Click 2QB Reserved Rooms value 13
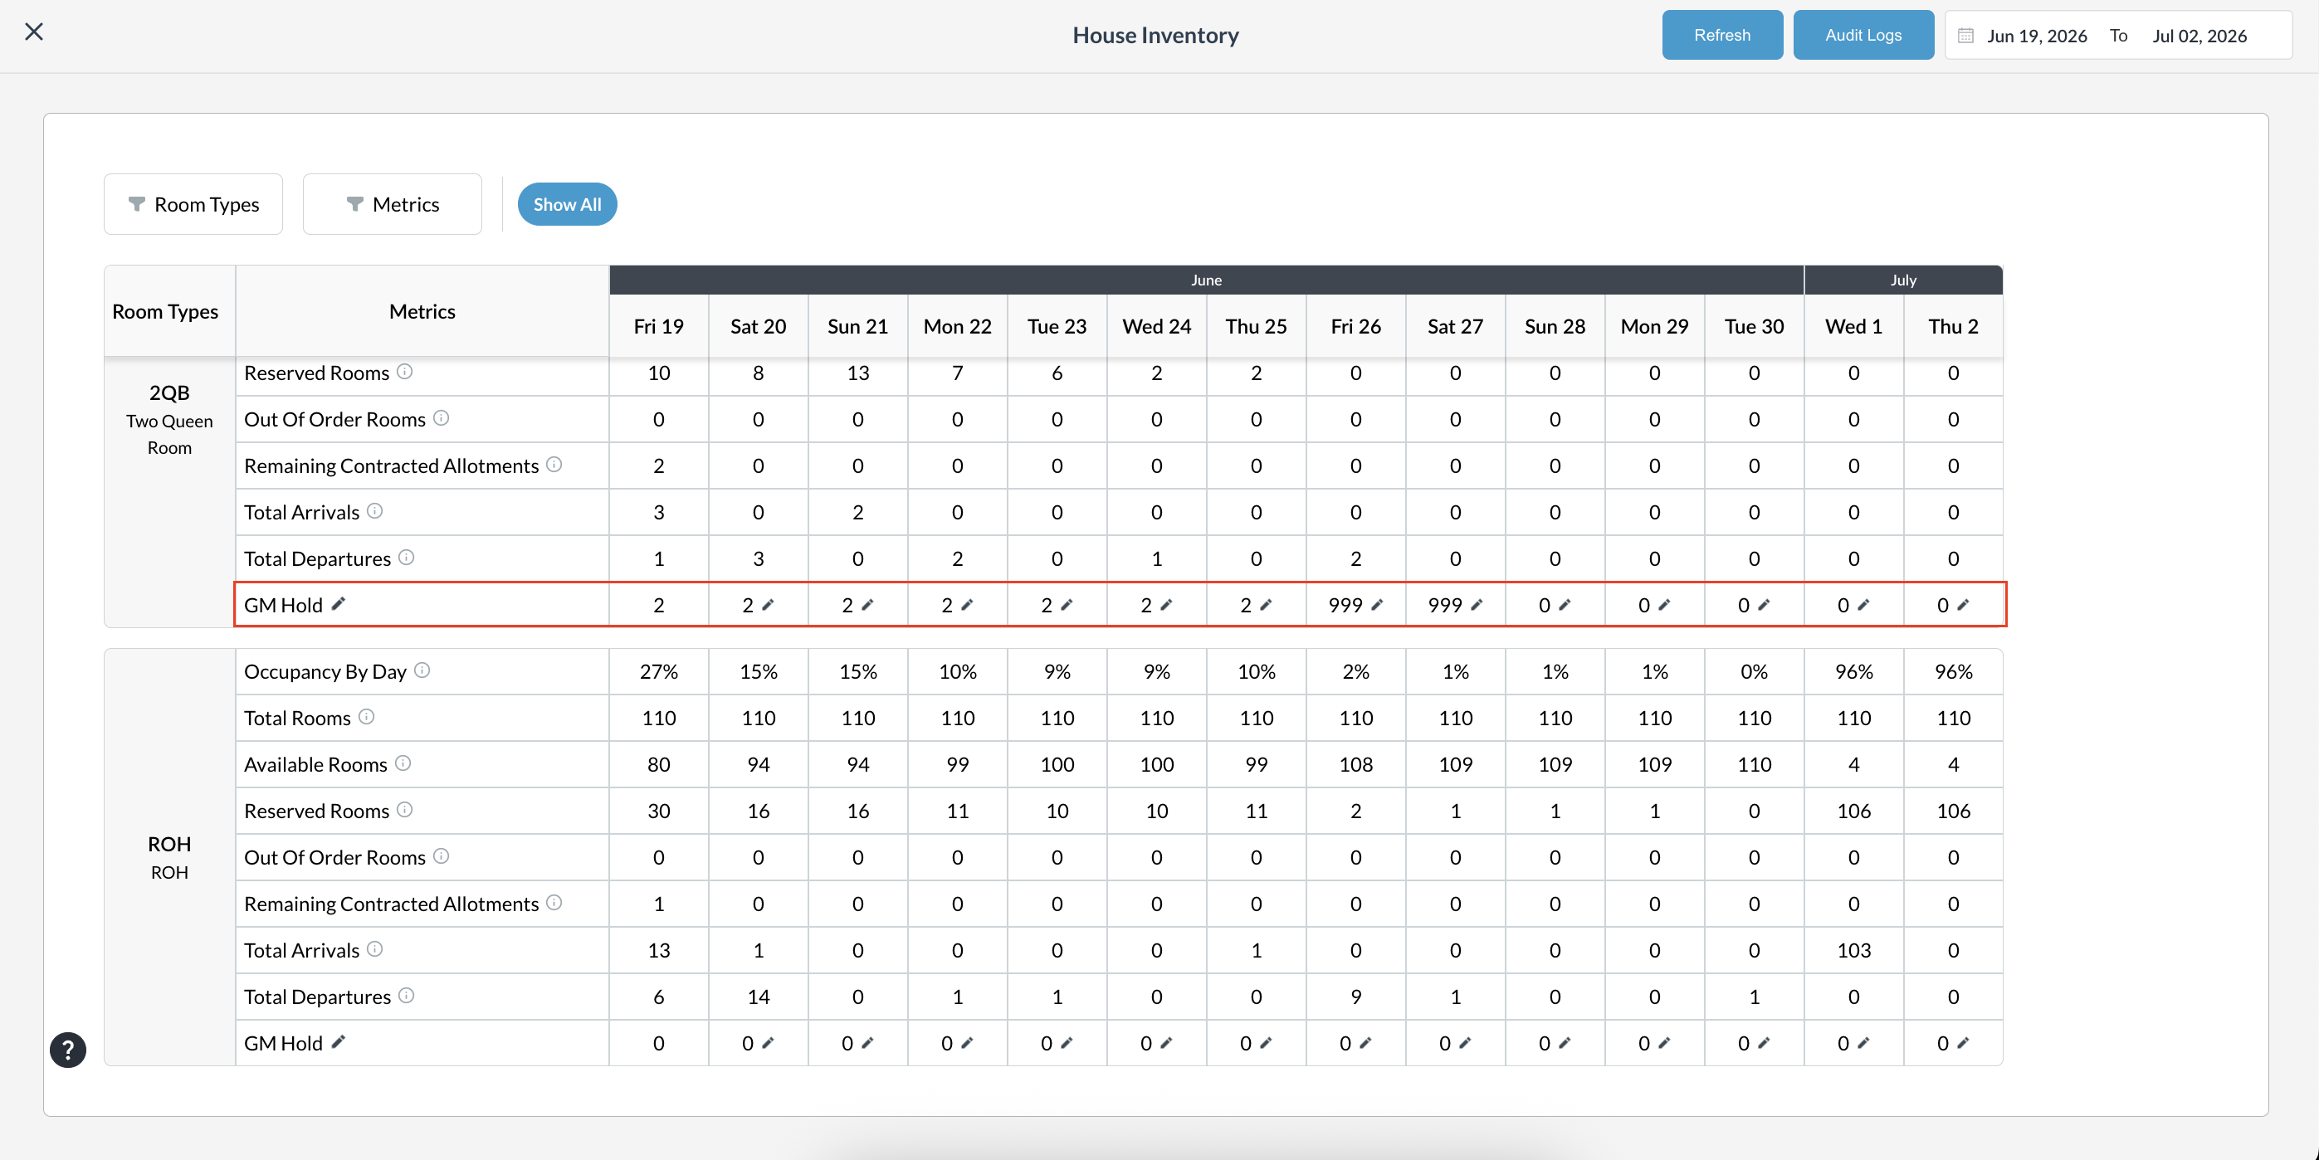Image resolution: width=2319 pixels, height=1160 pixels. pyautogui.click(x=858, y=373)
